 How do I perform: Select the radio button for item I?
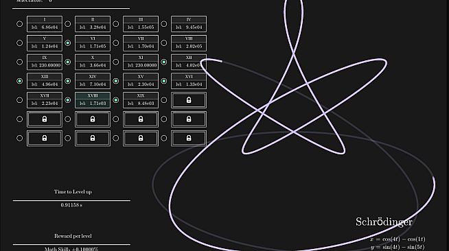click(x=19, y=24)
